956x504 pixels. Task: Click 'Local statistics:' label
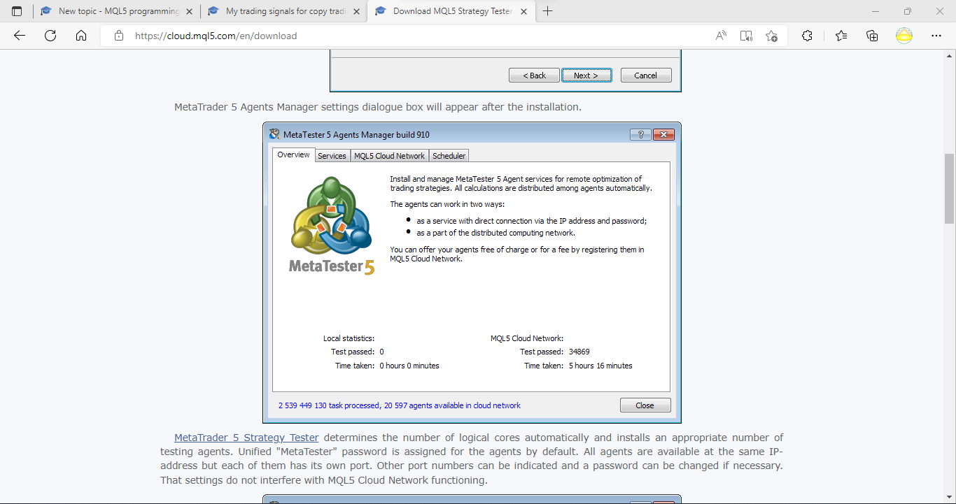(x=349, y=338)
